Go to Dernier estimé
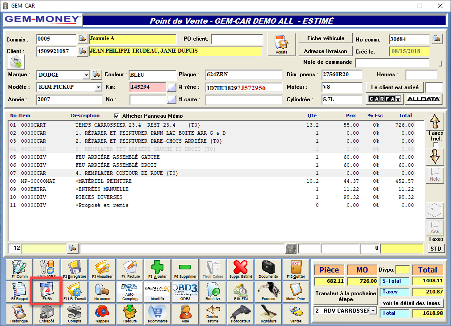The image size is (451, 326). click(x=213, y=314)
